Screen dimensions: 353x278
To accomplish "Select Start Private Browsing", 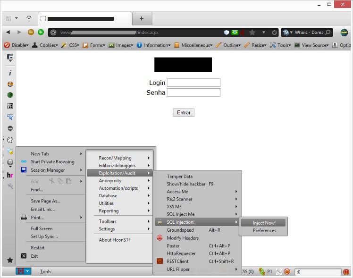I will click(x=51, y=161).
